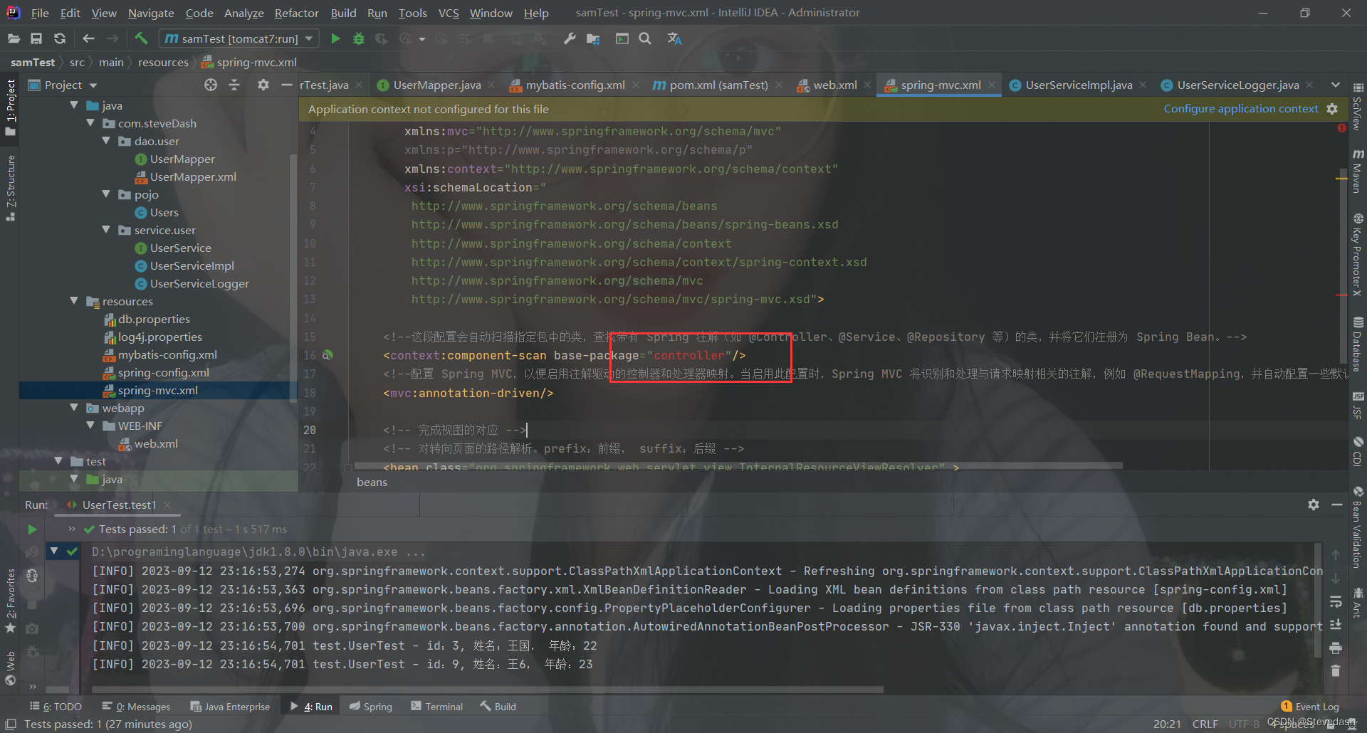
Task: Hide the Project tool window
Action: [x=287, y=85]
